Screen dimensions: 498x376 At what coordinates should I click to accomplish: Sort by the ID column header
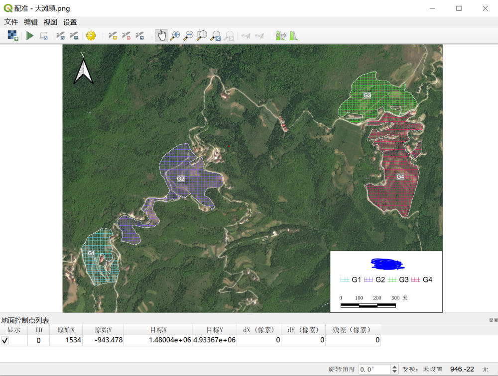tap(38, 330)
